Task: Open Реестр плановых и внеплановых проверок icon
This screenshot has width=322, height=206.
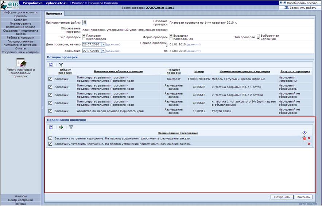Action: tap(22, 62)
